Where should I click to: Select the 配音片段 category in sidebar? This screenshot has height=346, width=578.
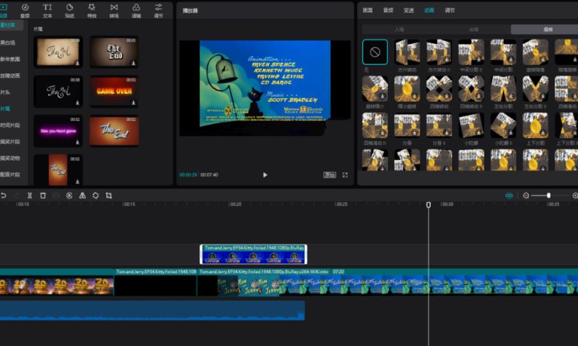(10, 174)
